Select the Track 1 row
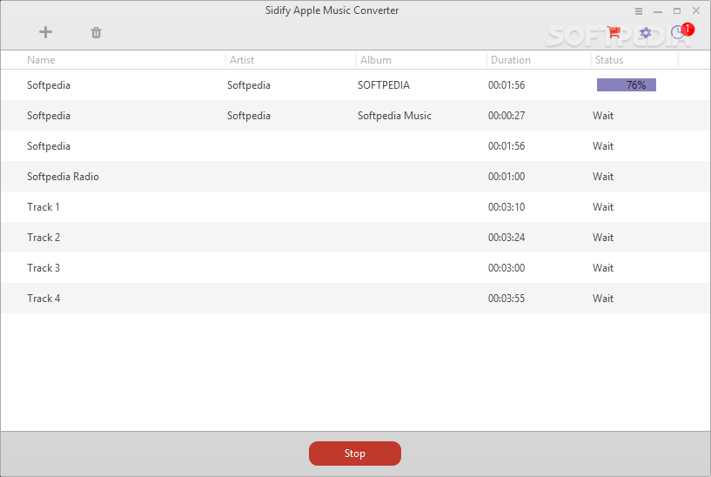Screen dimensions: 711x477 [x=355, y=207]
